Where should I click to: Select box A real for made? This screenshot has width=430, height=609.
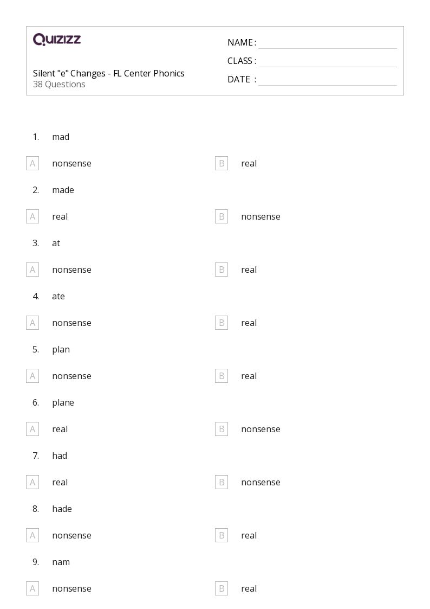point(32,217)
